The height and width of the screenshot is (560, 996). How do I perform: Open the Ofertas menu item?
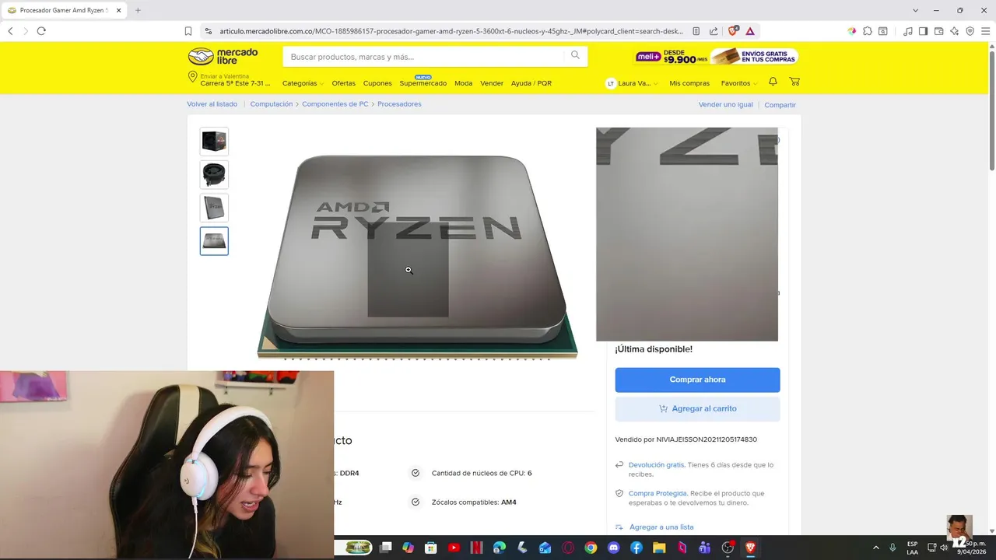click(343, 83)
